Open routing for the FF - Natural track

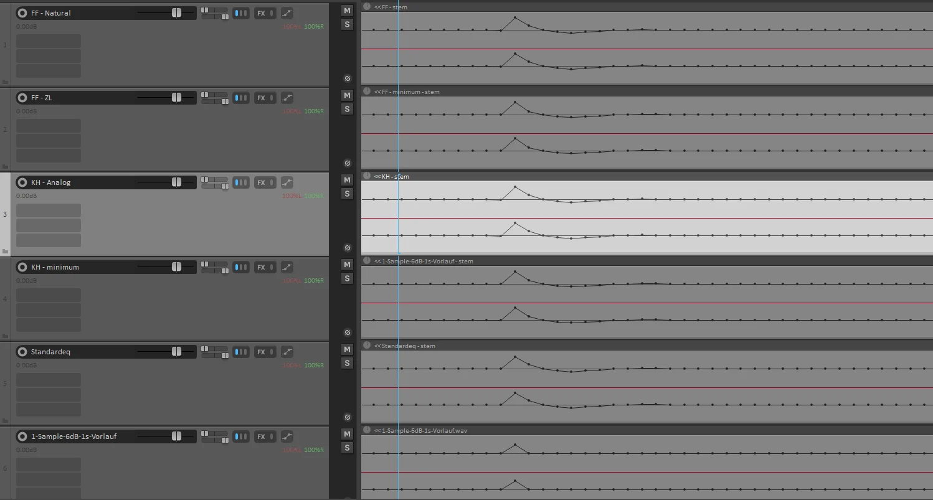tap(241, 13)
